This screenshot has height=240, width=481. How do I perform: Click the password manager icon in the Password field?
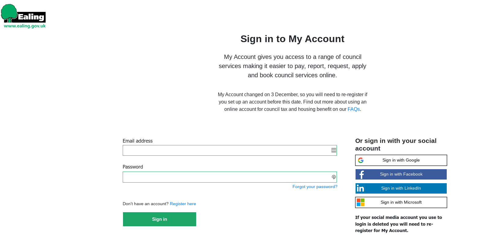(x=334, y=177)
